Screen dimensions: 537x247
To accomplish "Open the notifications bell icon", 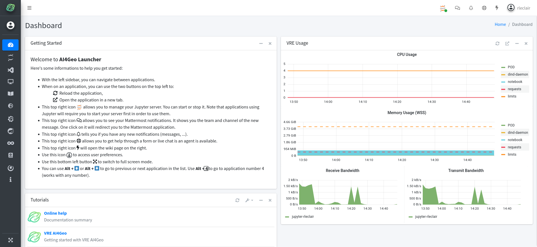I will [x=471, y=8].
